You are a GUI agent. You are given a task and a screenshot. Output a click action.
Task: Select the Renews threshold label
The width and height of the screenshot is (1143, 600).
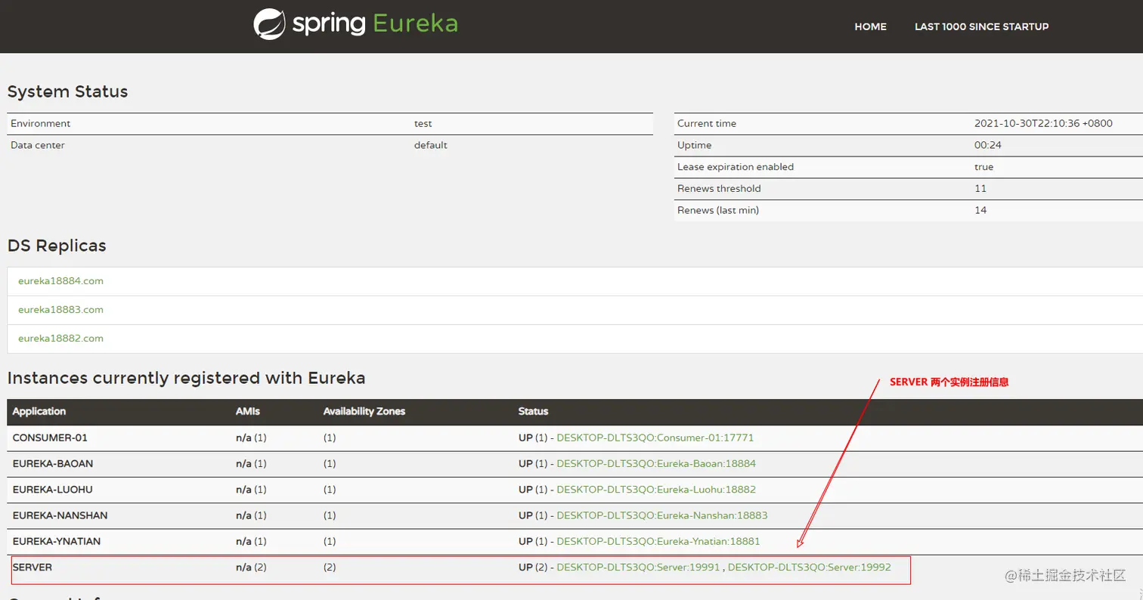click(x=719, y=188)
